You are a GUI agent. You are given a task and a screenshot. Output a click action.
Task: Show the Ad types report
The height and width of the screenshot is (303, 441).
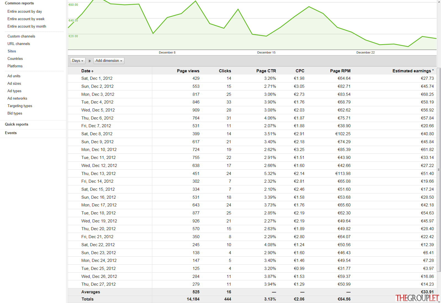point(14,91)
